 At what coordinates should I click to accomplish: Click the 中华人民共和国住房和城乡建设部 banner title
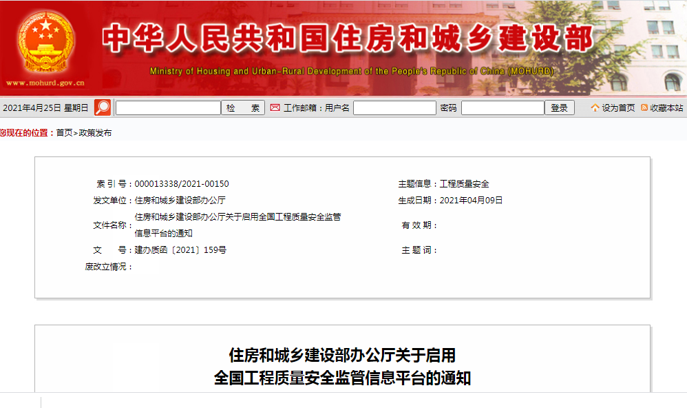point(348,40)
